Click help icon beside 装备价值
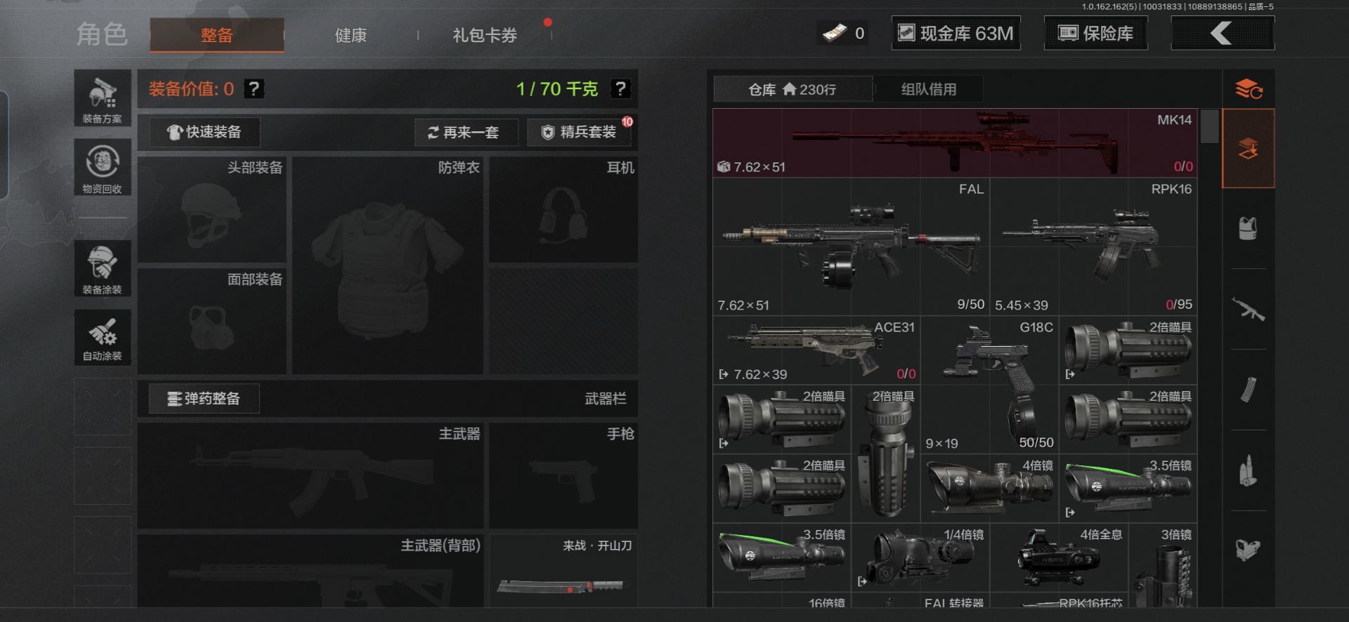 tap(254, 89)
